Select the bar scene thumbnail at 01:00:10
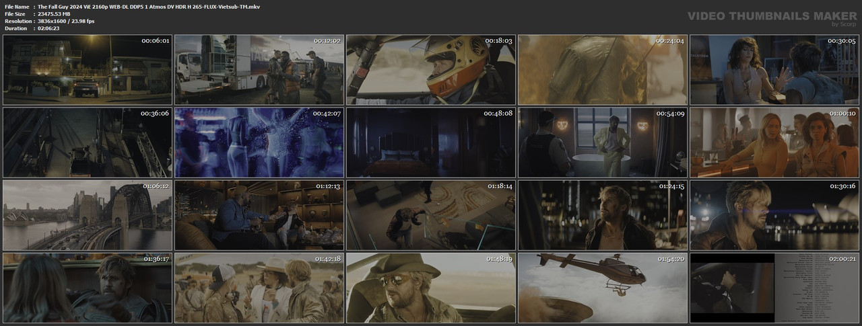Image resolution: width=862 pixels, height=326 pixels. (x=774, y=142)
